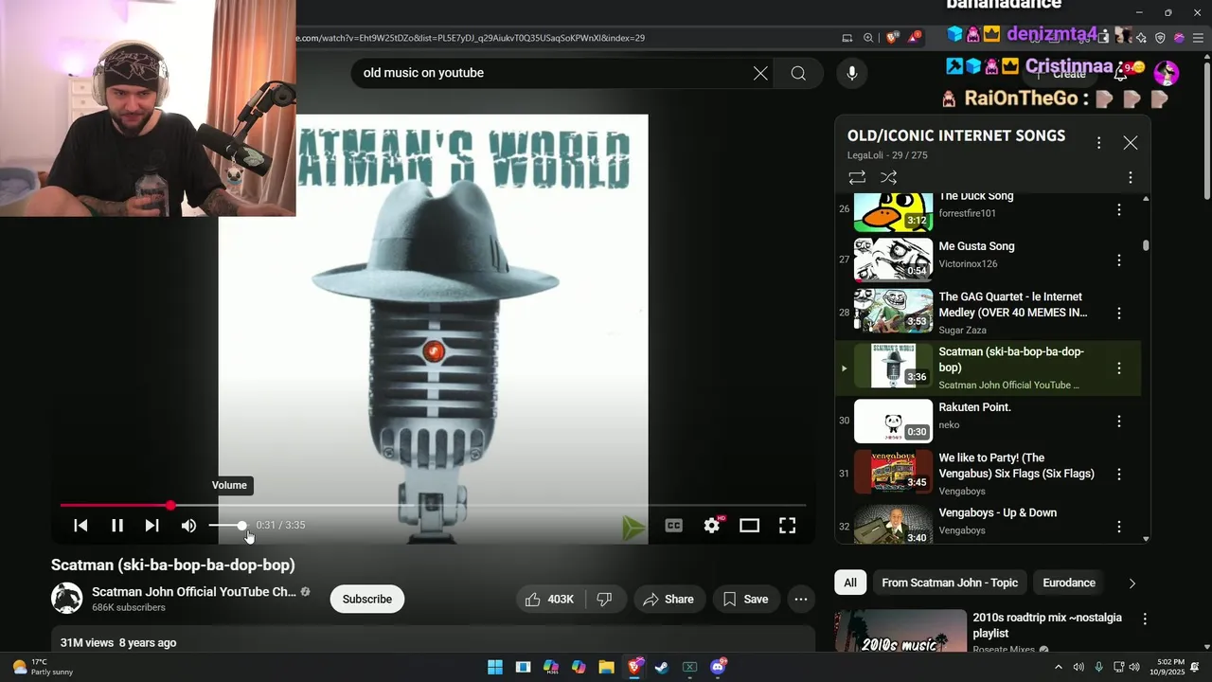Image resolution: width=1212 pixels, height=682 pixels.
Task: Save video to a playlist
Action: pos(745,599)
